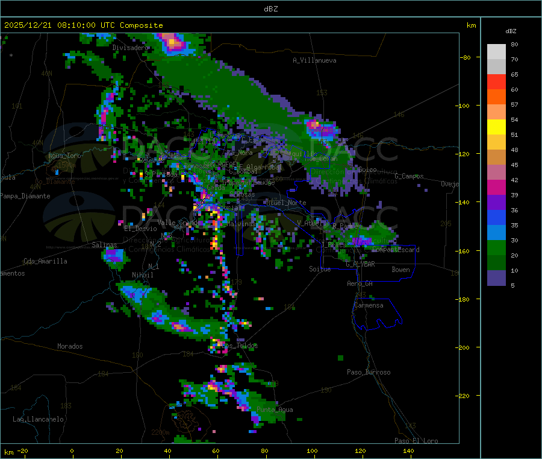The image size is (542, 459).
Task: Click the Paso_El_Loro map label
Action: coord(416,441)
